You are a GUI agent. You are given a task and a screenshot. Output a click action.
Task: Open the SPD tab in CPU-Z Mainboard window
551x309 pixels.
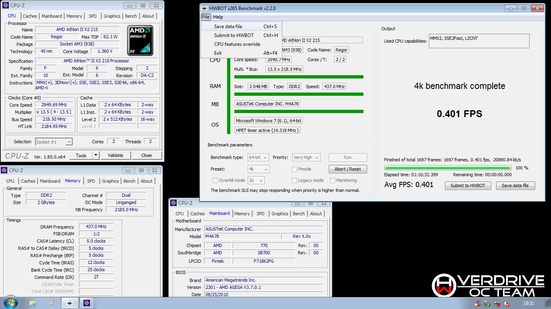[261, 214]
